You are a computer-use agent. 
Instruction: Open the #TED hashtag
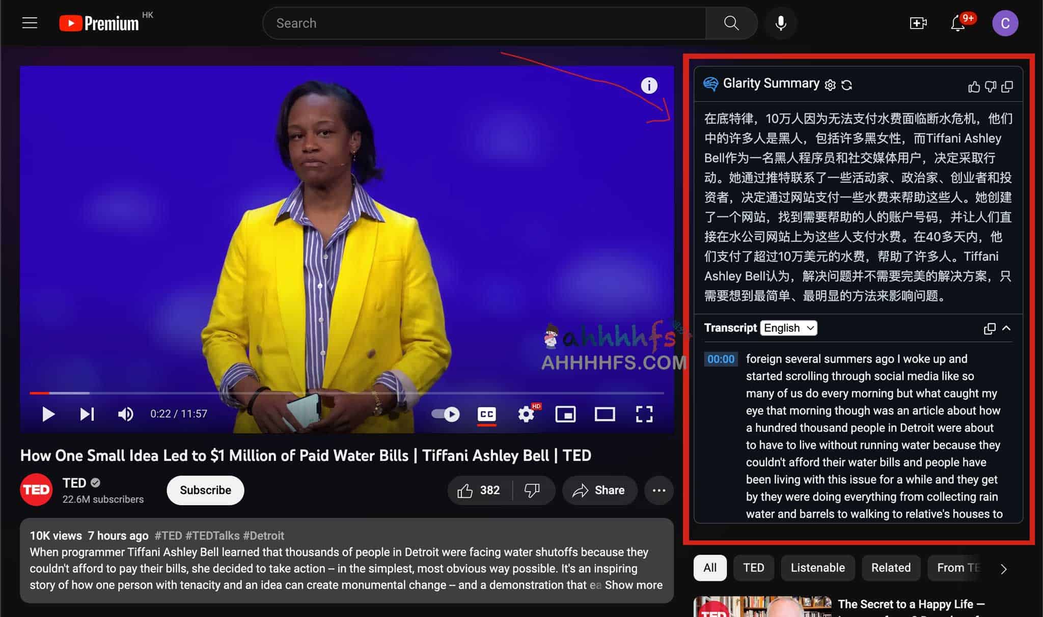[168, 536]
